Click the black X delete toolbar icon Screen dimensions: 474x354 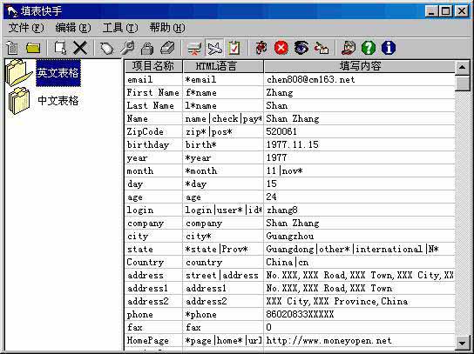(x=80, y=48)
